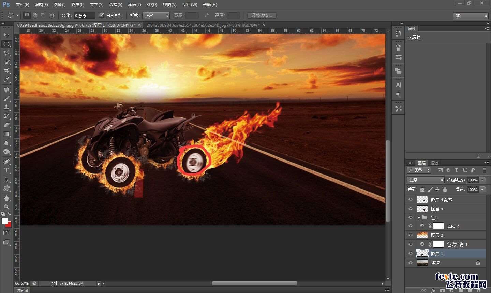This screenshot has width=491, height=293.
Task: Select the Gradient tool
Action: 6,134
